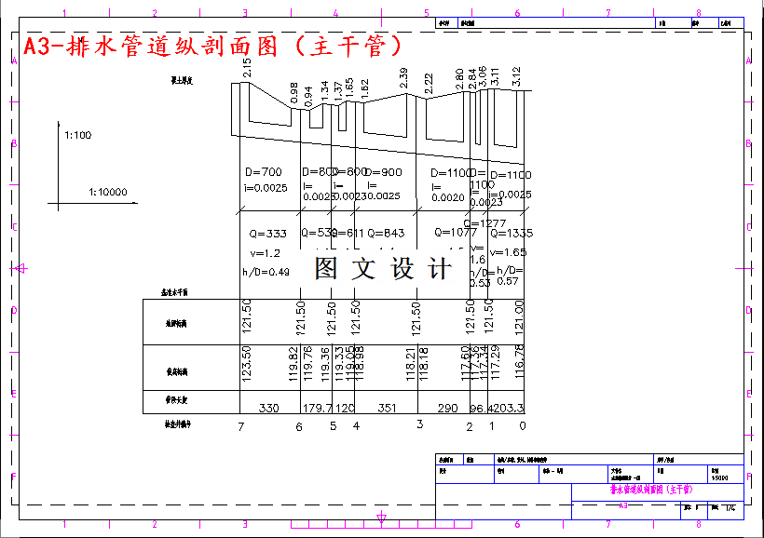
Task: Click manhole number '6' below the table
Action: click(x=299, y=427)
